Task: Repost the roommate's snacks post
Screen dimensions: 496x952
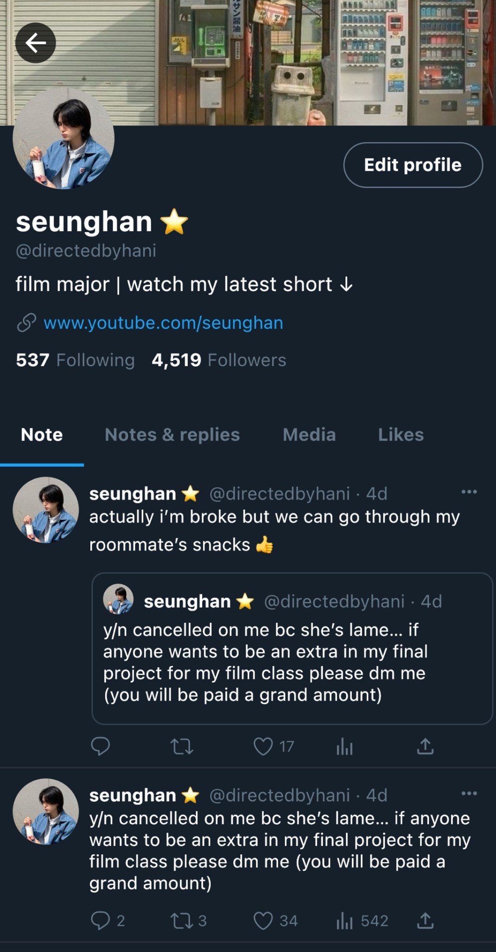Action: click(x=182, y=746)
